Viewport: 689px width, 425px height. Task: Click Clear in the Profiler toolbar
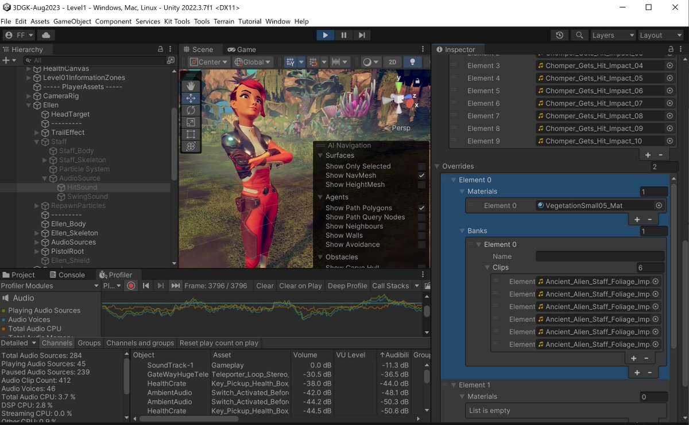(264, 285)
